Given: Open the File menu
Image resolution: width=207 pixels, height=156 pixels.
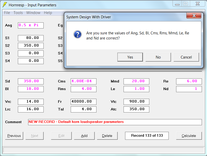Looking at the screenshot, I should point(7,13).
